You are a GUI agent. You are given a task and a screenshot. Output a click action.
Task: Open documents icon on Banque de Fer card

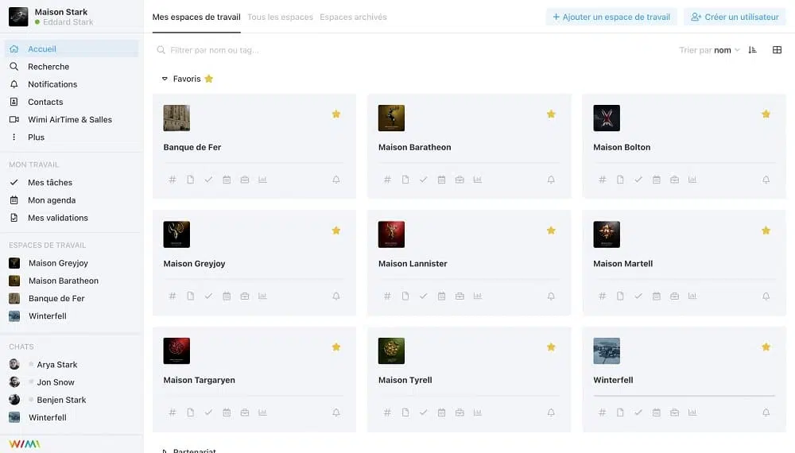[190, 180]
